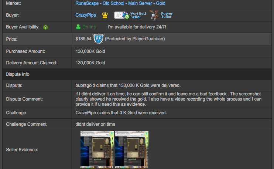The width and height of the screenshot is (274, 169).
Task: Open the RuneScape Old School Gold market link
Action: (x=120, y=3)
